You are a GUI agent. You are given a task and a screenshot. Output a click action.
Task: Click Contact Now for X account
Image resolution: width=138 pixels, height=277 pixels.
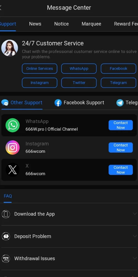(121, 170)
